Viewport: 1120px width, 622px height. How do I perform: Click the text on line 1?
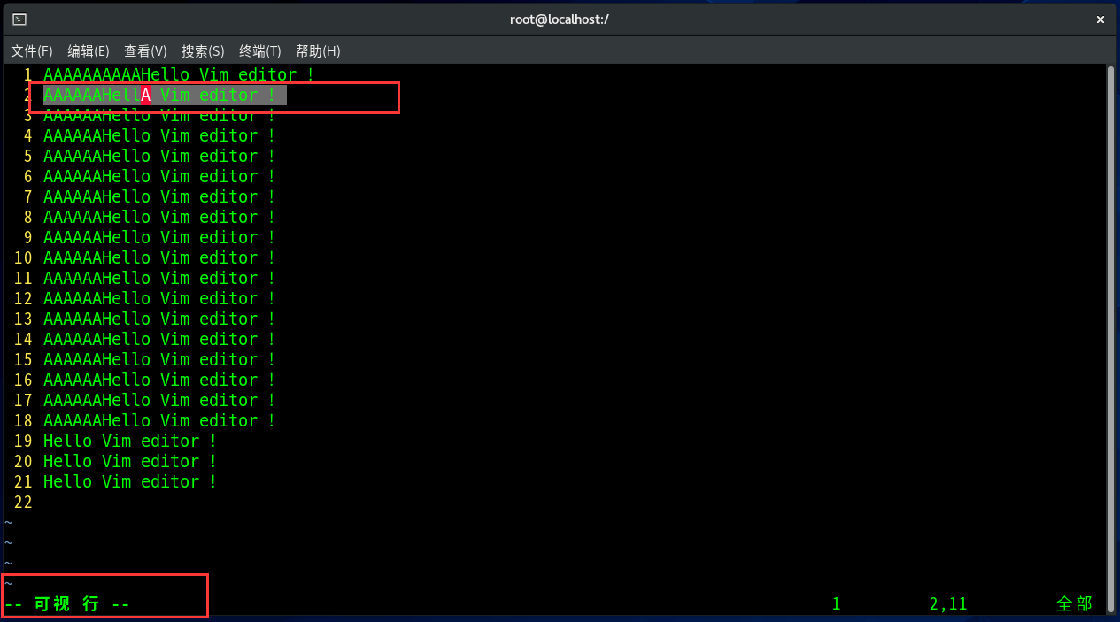click(179, 75)
